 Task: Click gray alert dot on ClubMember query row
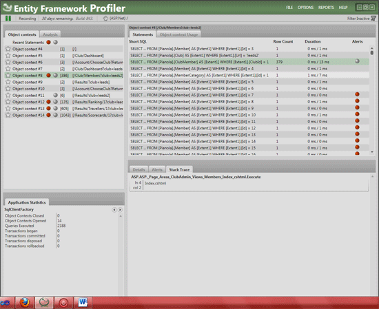tap(357, 61)
